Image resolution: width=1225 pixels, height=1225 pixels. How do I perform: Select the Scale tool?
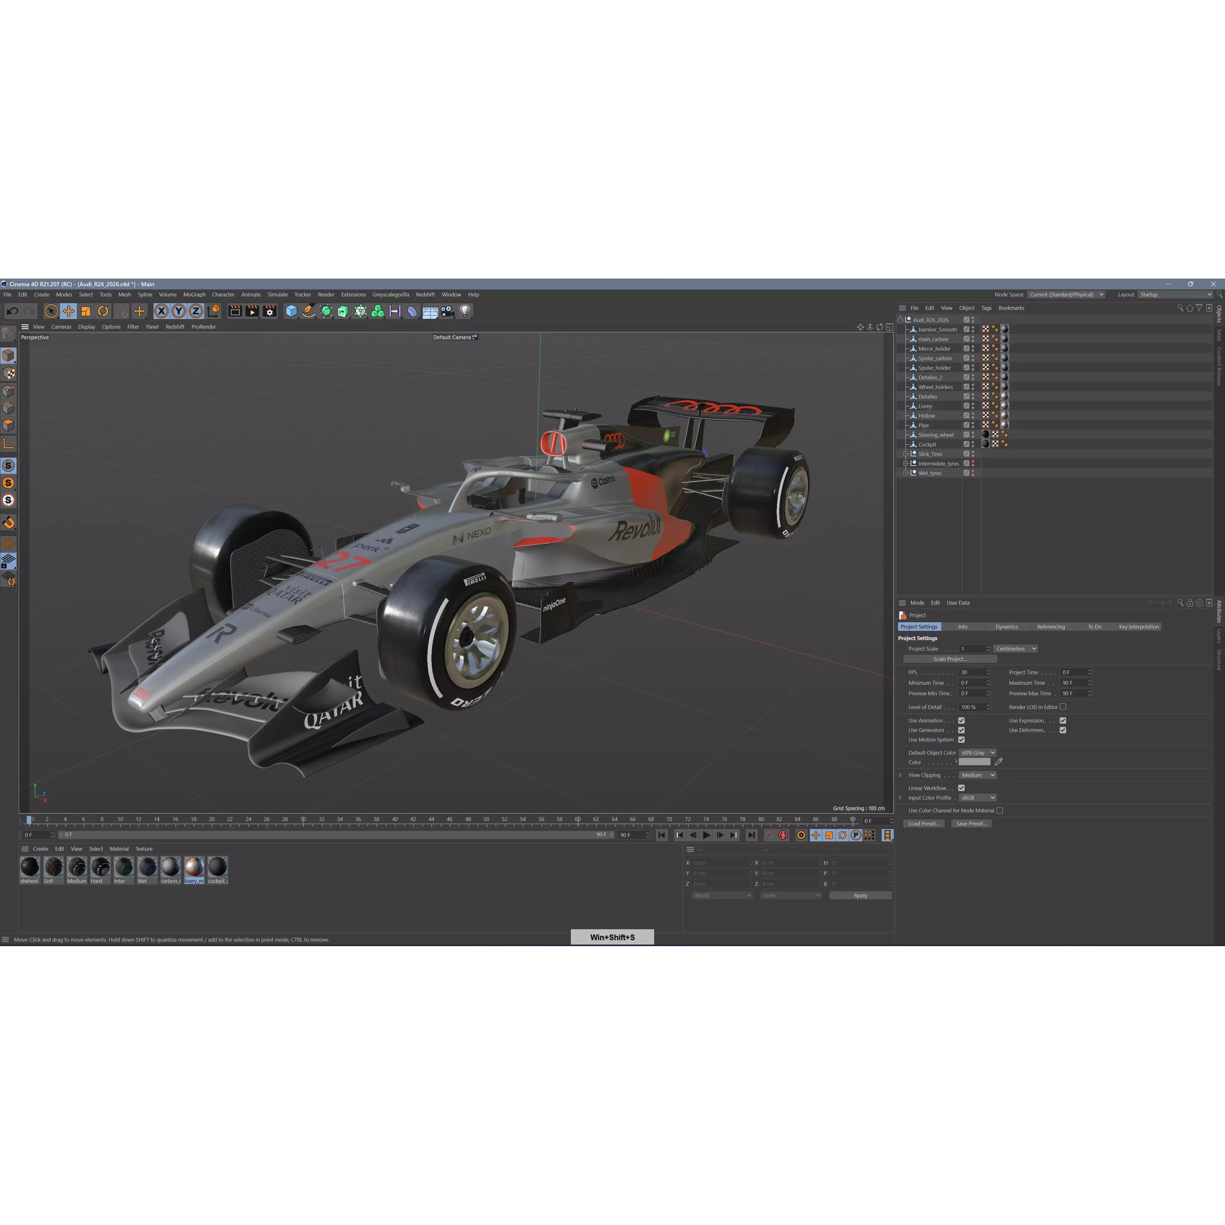(x=85, y=311)
